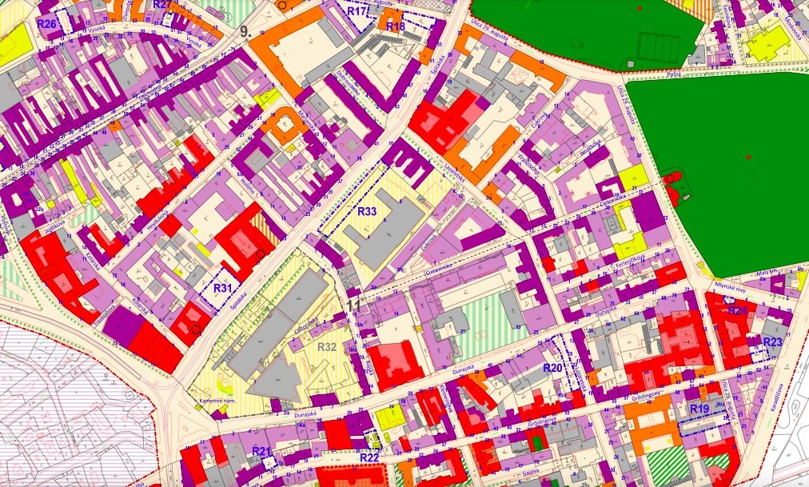Select the R21 zone label

point(261,452)
